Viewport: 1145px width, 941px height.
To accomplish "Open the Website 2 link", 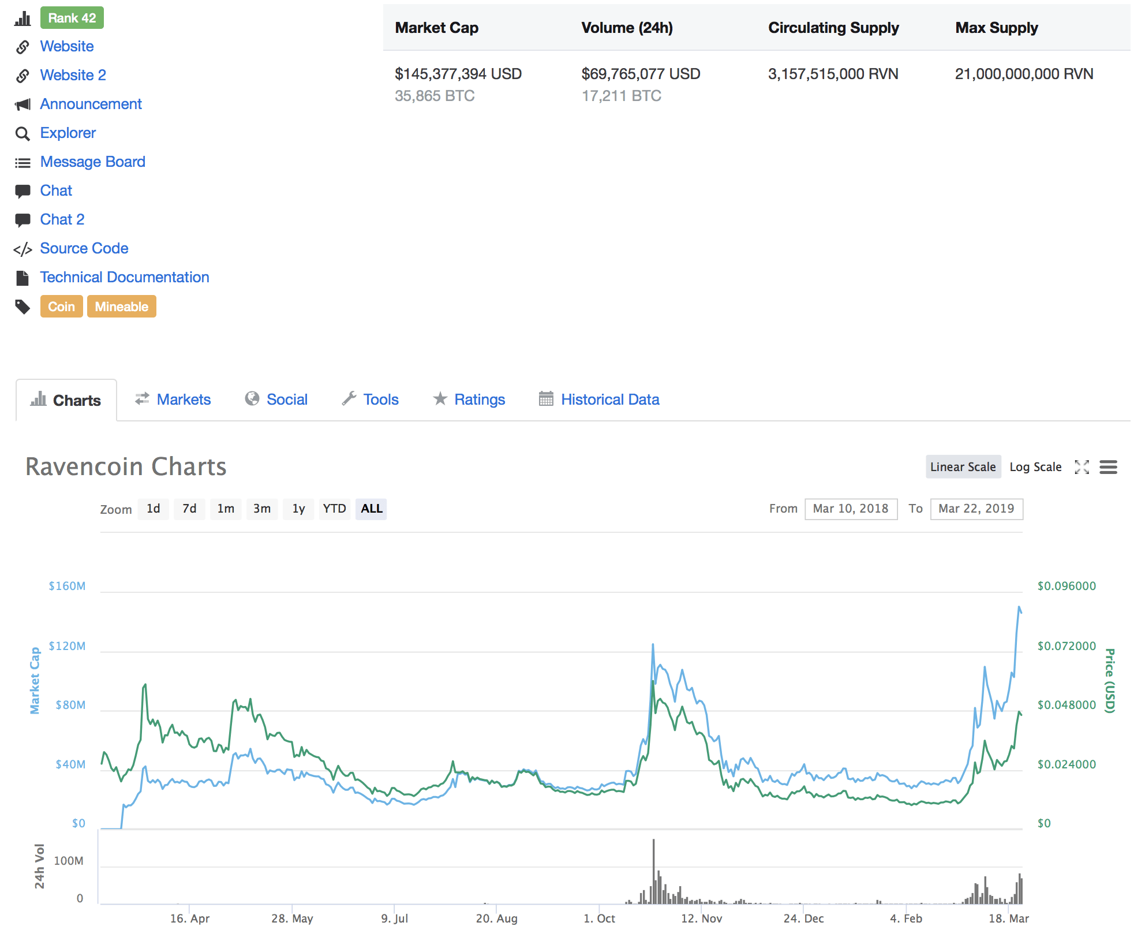I will [73, 75].
